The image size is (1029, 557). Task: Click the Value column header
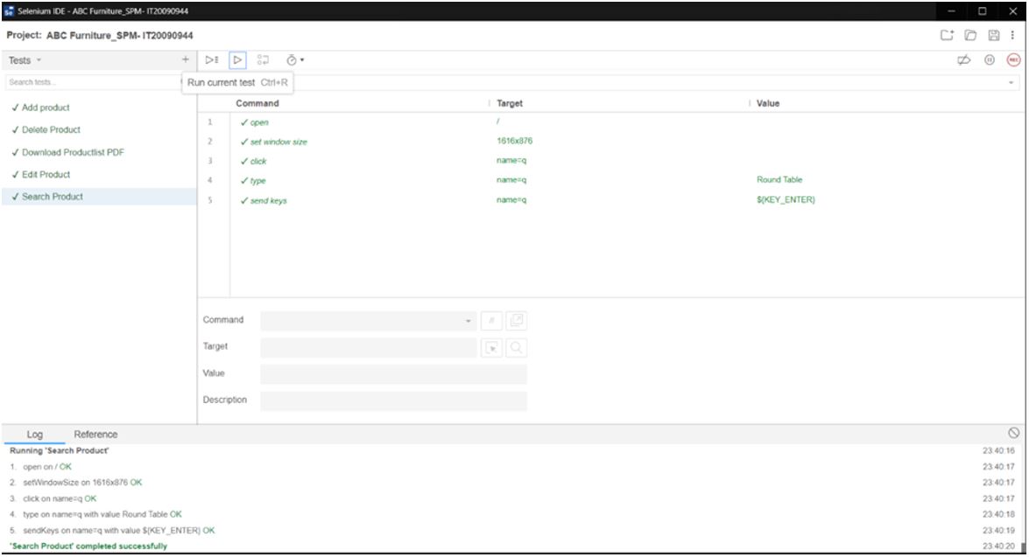pos(768,103)
